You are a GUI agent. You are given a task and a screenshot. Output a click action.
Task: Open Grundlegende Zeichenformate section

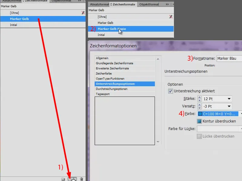[125, 63]
